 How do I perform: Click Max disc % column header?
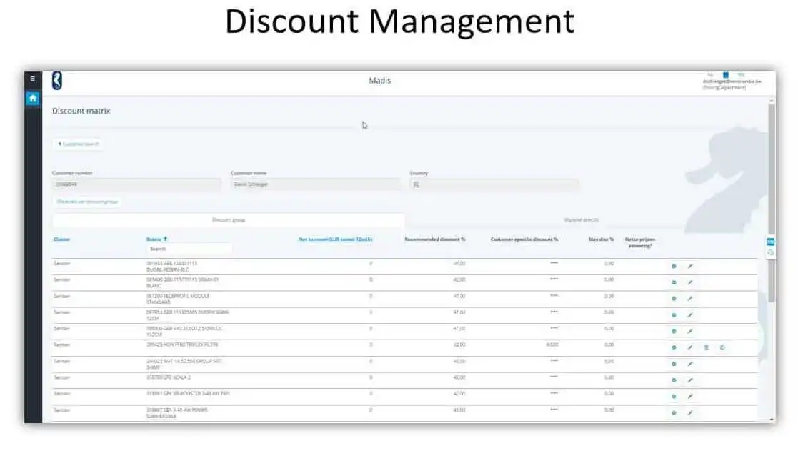pyautogui.click(x=601, y=239)
